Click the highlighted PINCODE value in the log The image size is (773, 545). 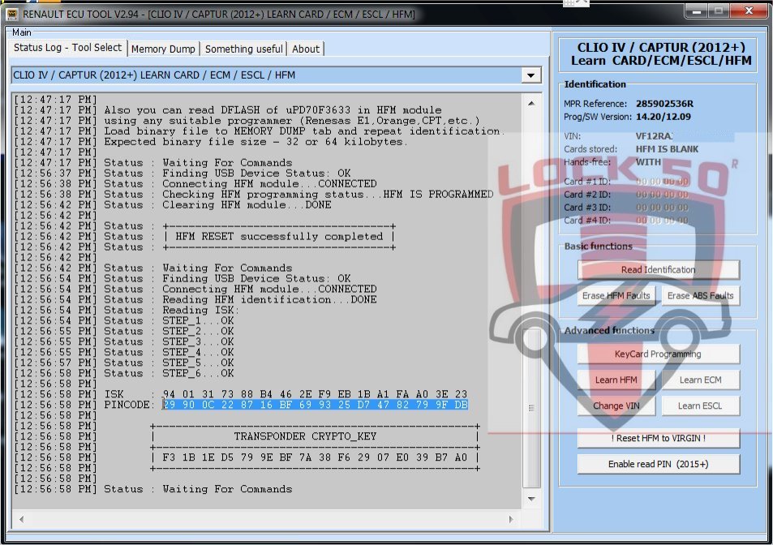pos(315,405)
